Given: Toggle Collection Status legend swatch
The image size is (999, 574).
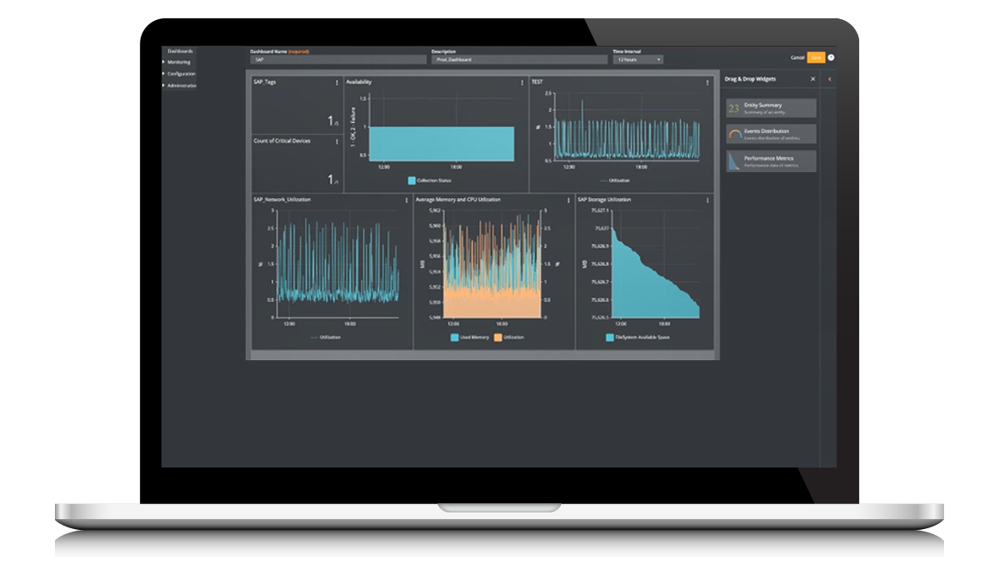Looking at the screenshot, I should [411, 180].
